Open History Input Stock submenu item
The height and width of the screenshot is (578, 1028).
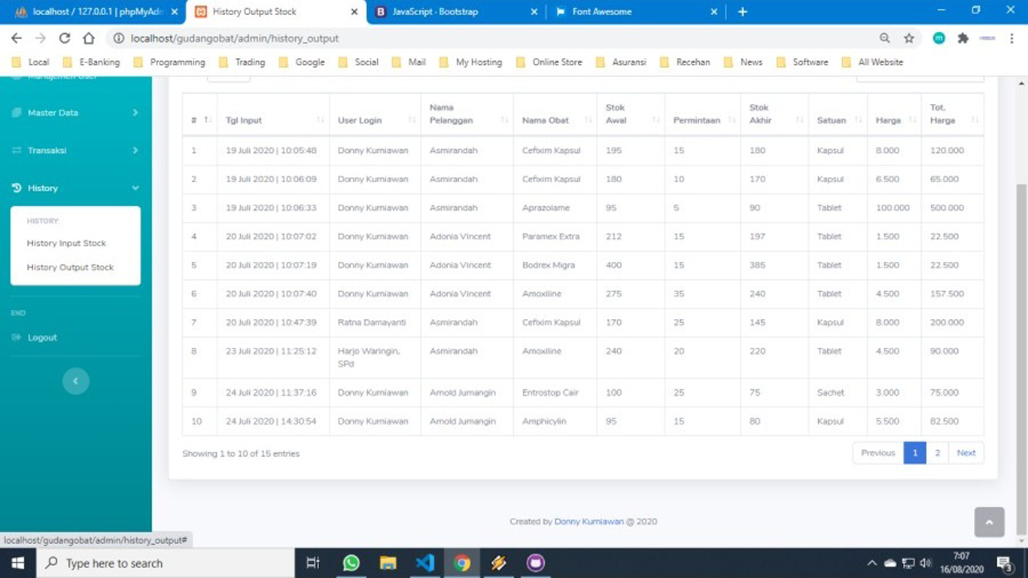coord(66,243)
